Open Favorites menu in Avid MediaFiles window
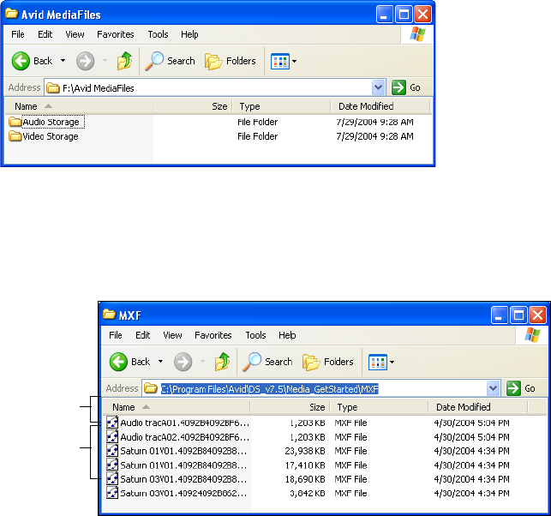This screenshot has height=516, width=551. click(116, 34)
